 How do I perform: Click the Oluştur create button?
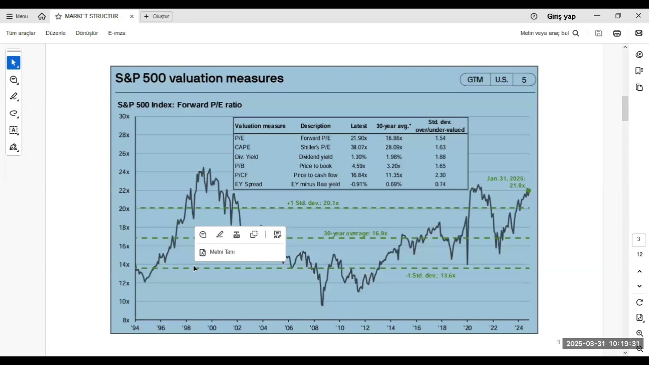[x=157, y=16]
